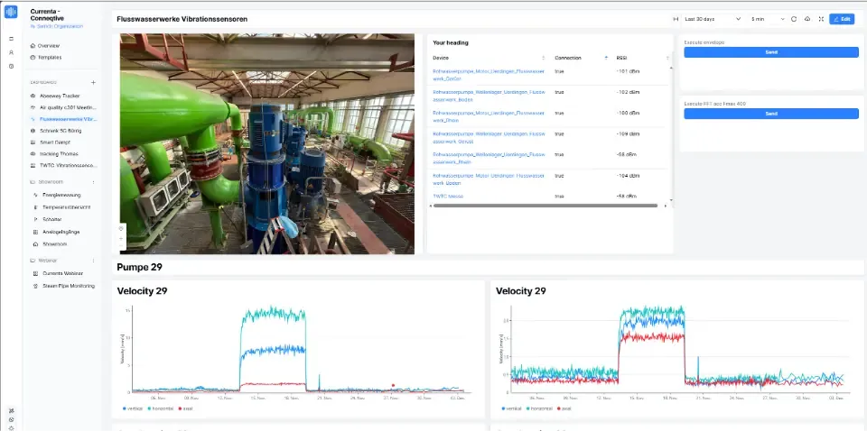Click the topmost left rail menu icon
The width and height of the screenshot is (867, 431).
point(11,39)
